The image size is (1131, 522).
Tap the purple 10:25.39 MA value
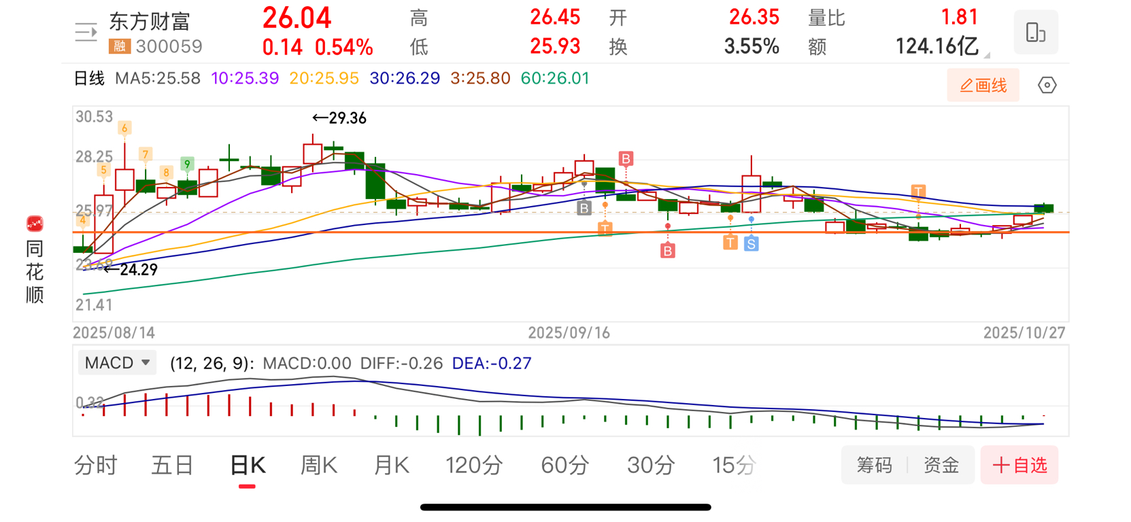point(245,78)
